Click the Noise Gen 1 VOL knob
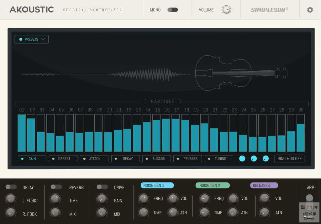 point(173,199)
